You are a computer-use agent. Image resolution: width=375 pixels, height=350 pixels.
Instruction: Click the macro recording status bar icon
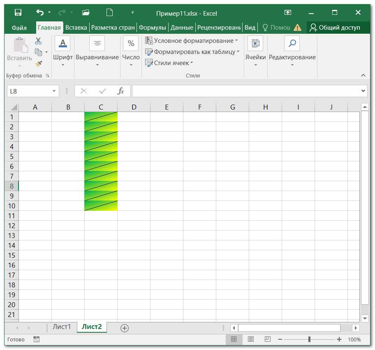pyautogui.click(x=37, y=339)
